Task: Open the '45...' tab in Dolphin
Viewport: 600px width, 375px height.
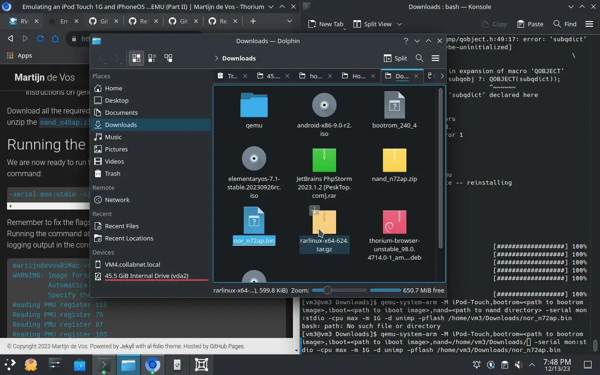Action: [x=269, y=76]
